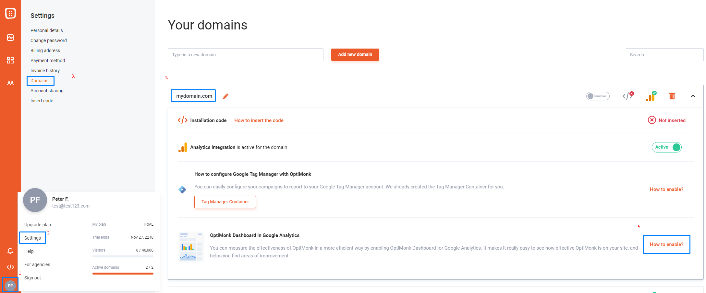Image resolution: width=706 pixels, height=293 pixels.
Task: Click the OptiMonk Dashboard in Google Analytics title
Action: (x=255, y=235)
